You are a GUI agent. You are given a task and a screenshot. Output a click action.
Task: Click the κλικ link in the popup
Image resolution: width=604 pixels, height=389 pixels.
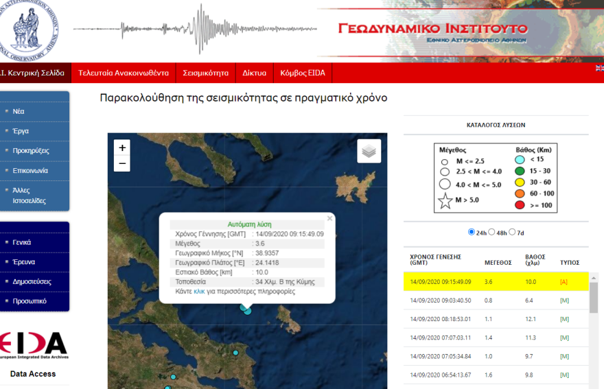click(x=199, y=292)
